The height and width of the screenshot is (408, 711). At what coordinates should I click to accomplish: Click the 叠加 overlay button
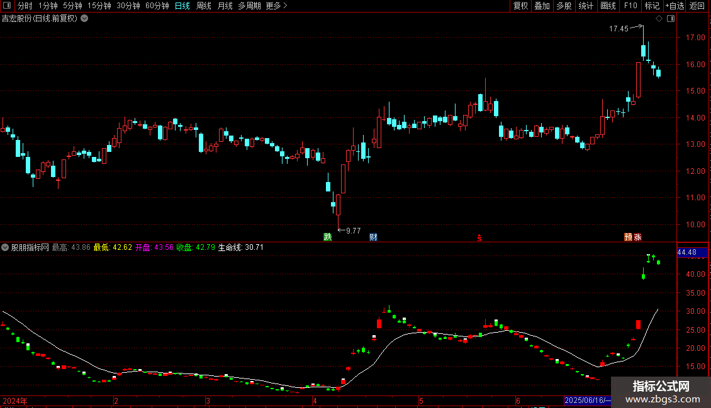542,6
